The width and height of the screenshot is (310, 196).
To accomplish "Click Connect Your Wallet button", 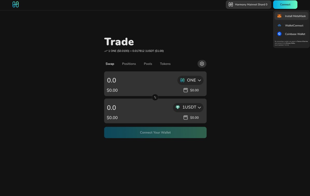I will coord(155,132).
